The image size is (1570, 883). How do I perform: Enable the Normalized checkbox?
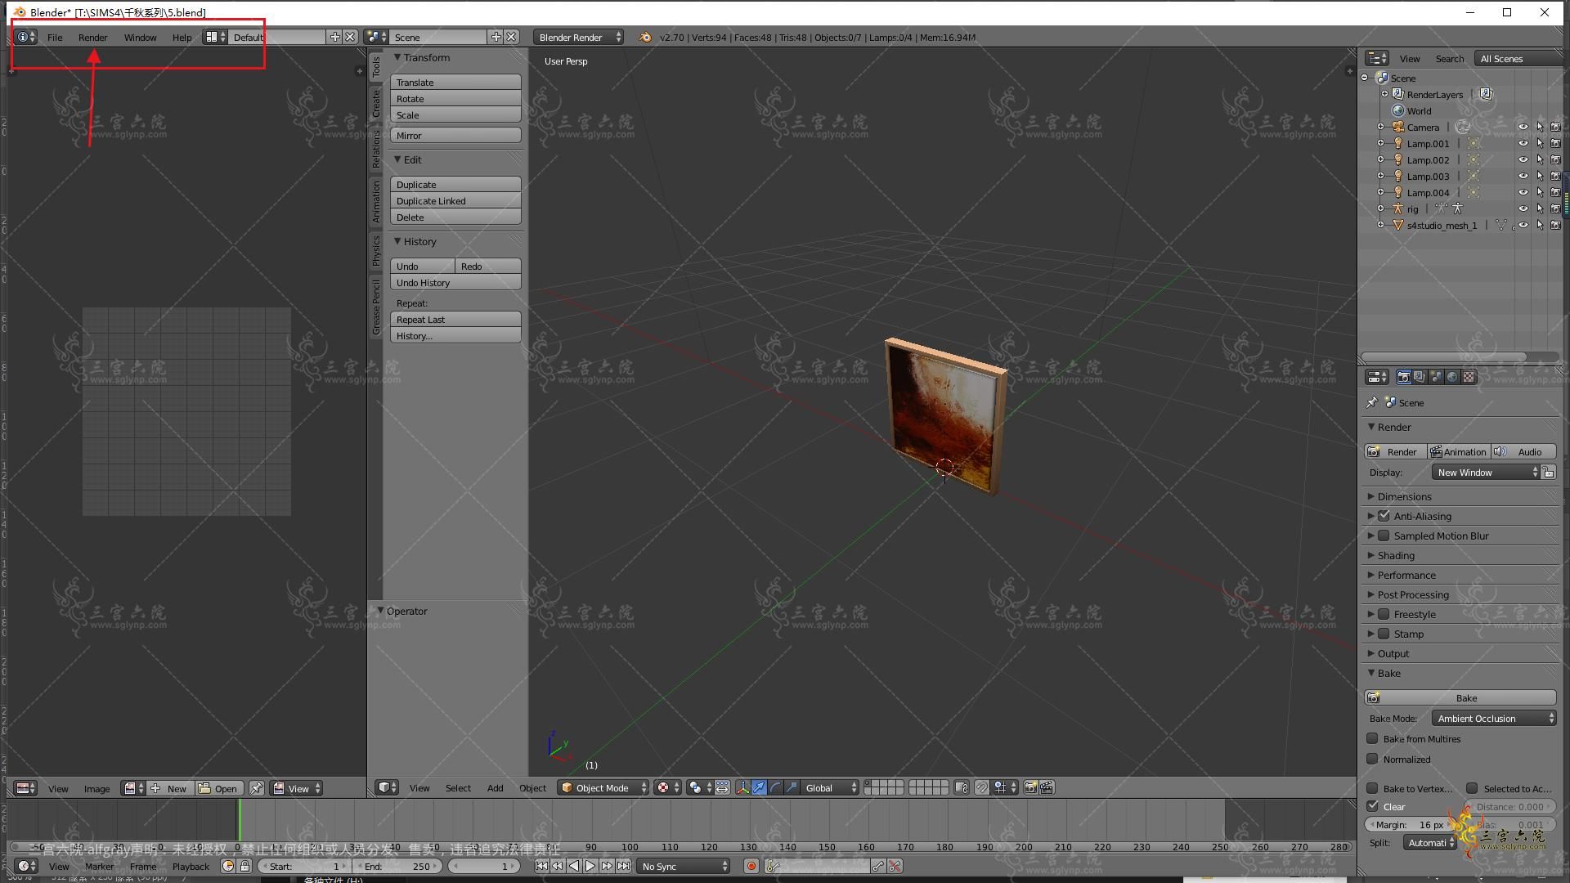[1373, 759]
